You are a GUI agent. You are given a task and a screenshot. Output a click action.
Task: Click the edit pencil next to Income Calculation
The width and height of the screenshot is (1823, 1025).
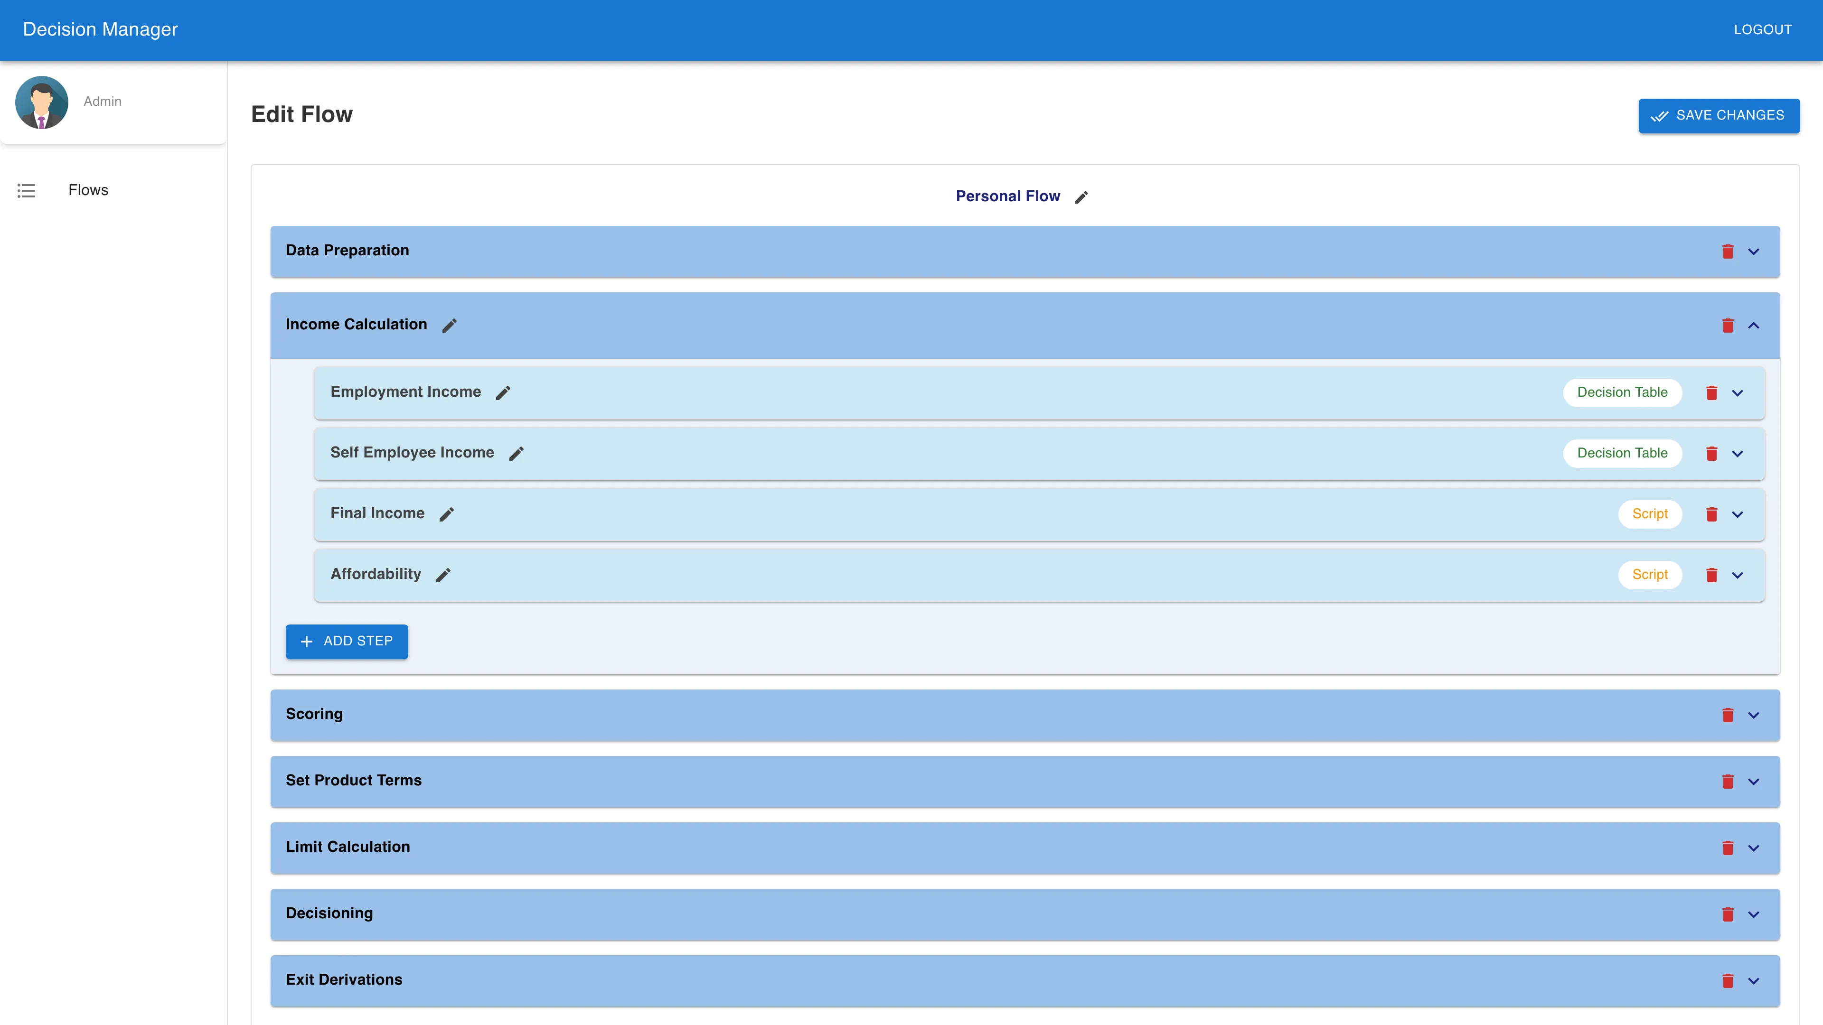(449, 326)
